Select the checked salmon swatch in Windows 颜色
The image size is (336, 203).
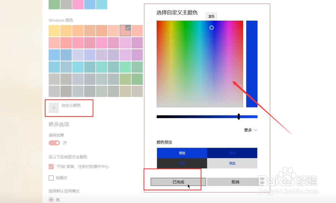pyautogui.click(x=125, y=31)
